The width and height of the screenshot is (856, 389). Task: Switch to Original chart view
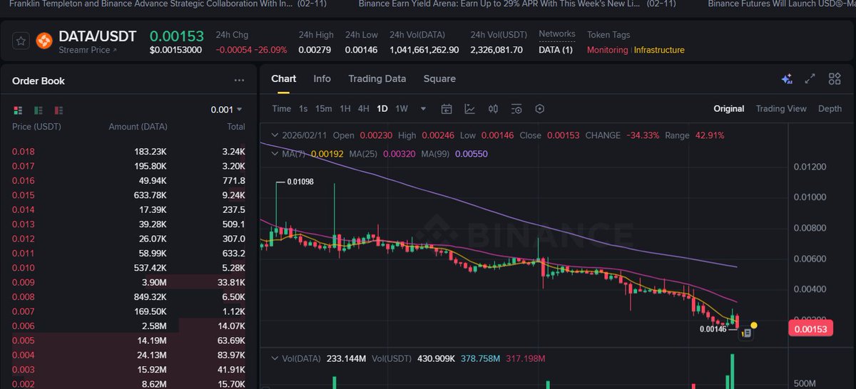click(x=729, y=109)
